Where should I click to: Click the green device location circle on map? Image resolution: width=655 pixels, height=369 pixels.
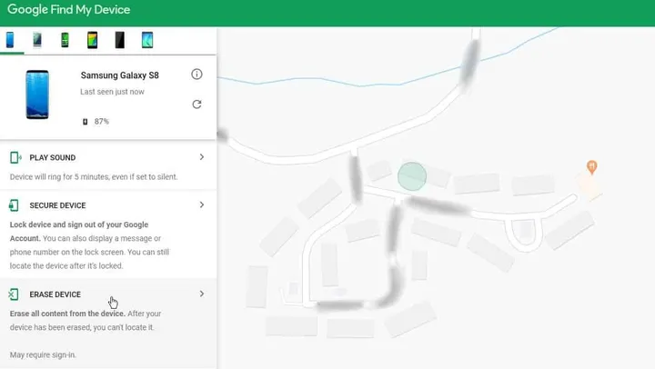click(x=412, y=176)
